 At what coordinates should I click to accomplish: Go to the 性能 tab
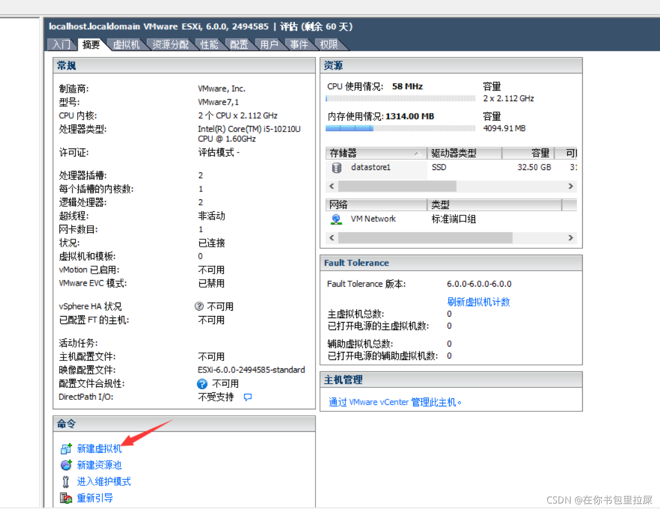(209, 44)
